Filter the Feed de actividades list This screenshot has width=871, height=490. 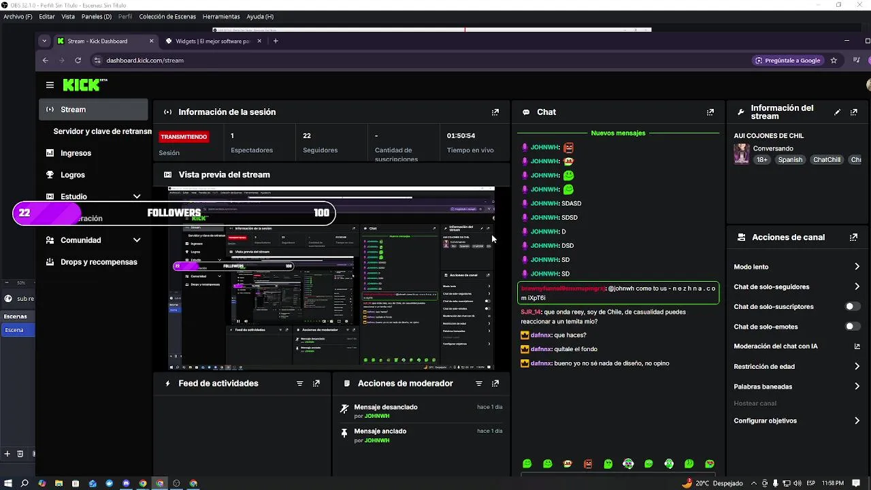(x=300, y=384)
